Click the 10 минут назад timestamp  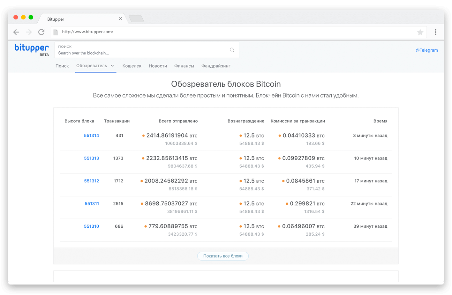371,158
